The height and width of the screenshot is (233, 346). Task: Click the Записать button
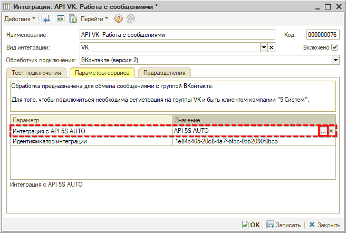click(x=284, y=225)
